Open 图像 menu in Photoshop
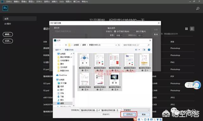This screenshot has width=203, height=121. pos(24,2)
